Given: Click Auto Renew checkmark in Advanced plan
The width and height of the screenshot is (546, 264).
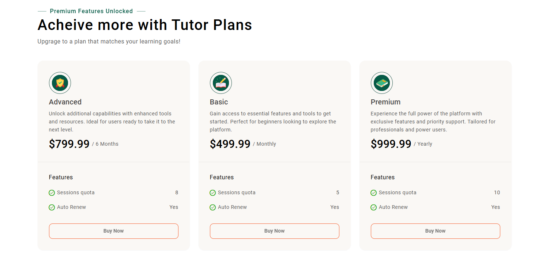Looking at the screenshot, I should pyautogui.click(x=52, y=207).
